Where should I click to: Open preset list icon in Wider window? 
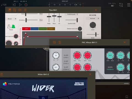(x=1, y=74)
